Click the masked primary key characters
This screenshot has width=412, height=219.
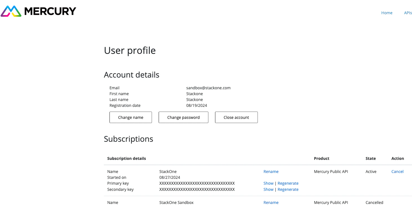point(197,183)
